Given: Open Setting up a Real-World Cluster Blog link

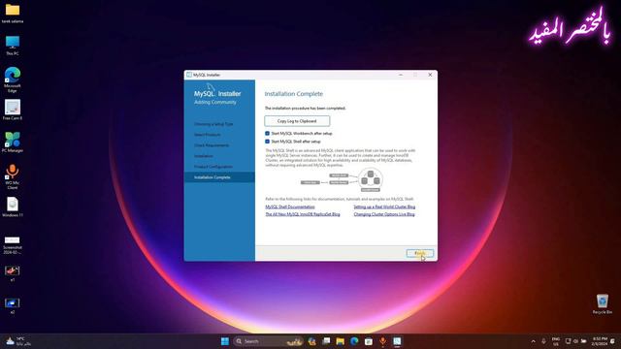Looking at the screenshot, I should (384, 206).
